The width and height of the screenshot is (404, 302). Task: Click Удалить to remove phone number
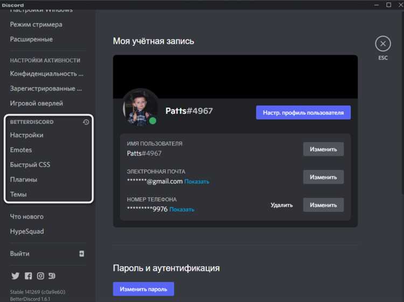(282, 205)
